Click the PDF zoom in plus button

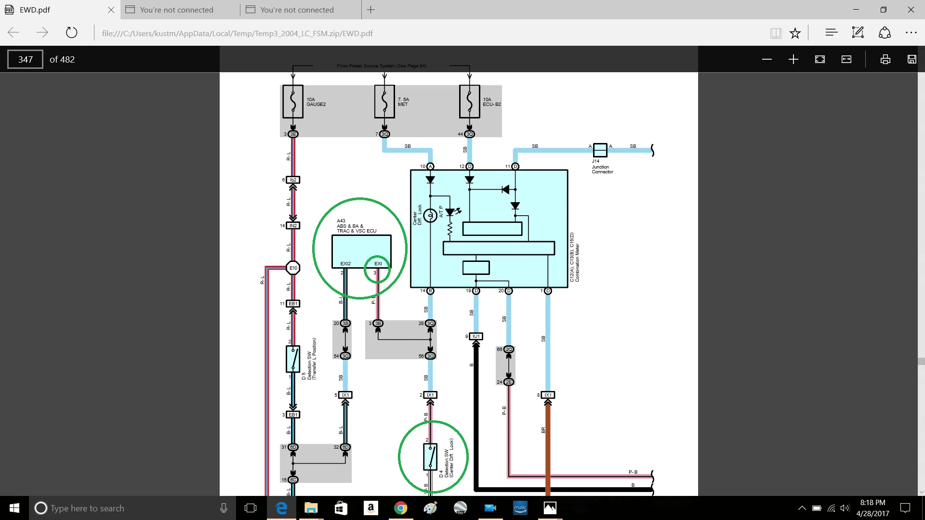793,59
